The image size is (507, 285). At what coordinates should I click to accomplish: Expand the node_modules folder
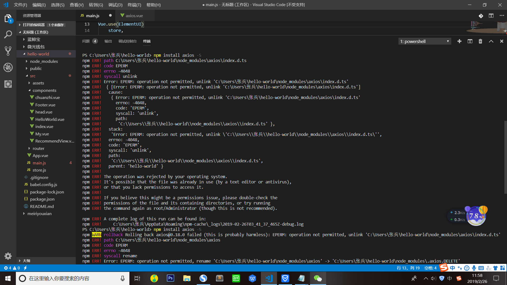(x=44, y=61)
